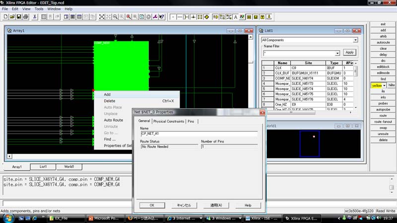Open the yellow highlight color dropdown
Screen dimensions: 397x223
[384, 85]
